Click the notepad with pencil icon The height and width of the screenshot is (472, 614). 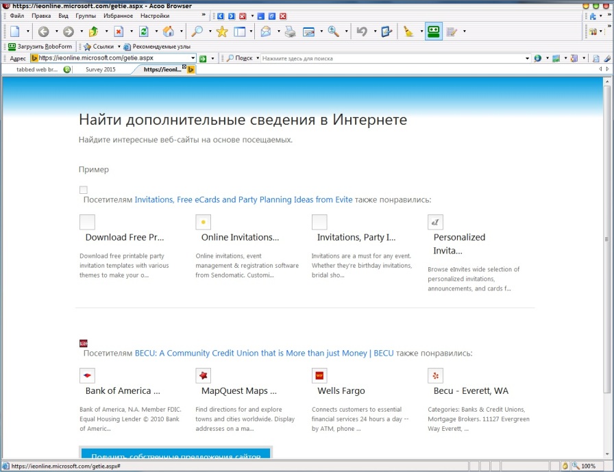tap(452, 32)
